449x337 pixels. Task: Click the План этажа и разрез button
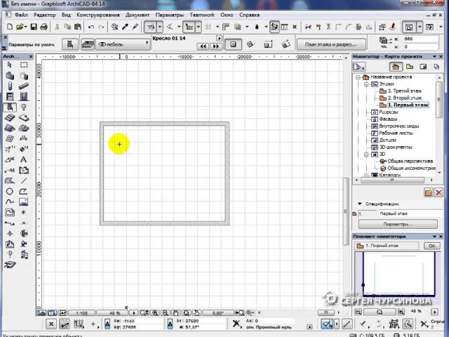tap(331, 44)
